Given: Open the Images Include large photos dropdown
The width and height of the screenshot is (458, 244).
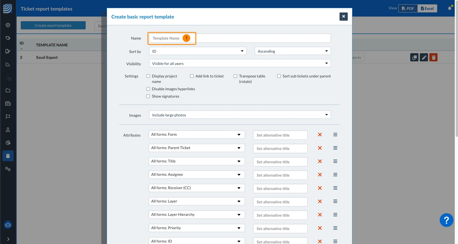Looking at the screenshot, I should [240, 115].
